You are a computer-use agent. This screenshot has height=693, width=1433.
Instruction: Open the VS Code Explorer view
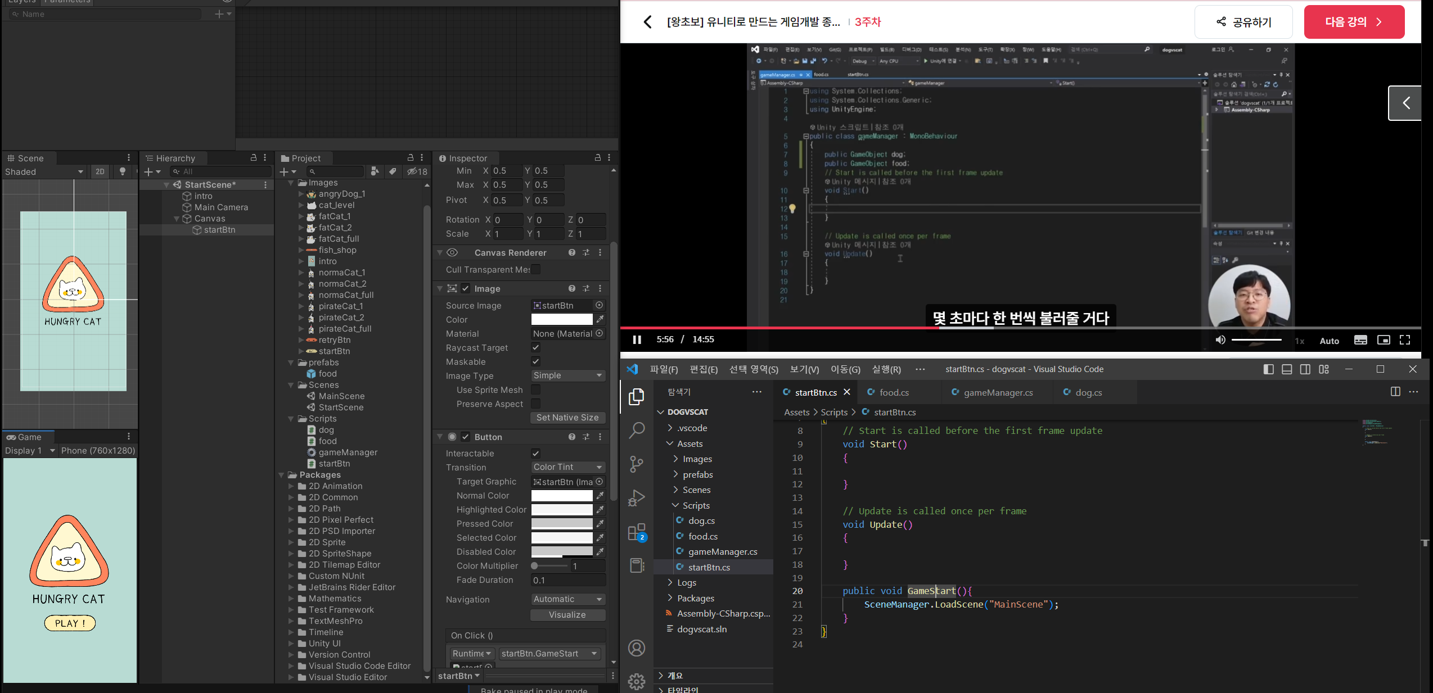(637, 397)
